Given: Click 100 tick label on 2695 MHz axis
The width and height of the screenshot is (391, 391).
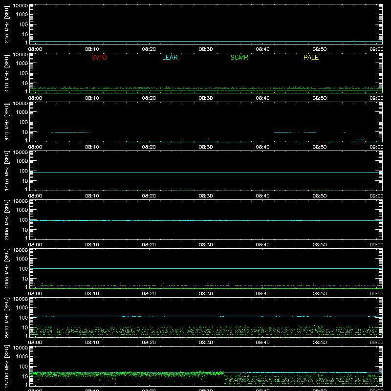Looking at the screenshot, I should [23, 220].
